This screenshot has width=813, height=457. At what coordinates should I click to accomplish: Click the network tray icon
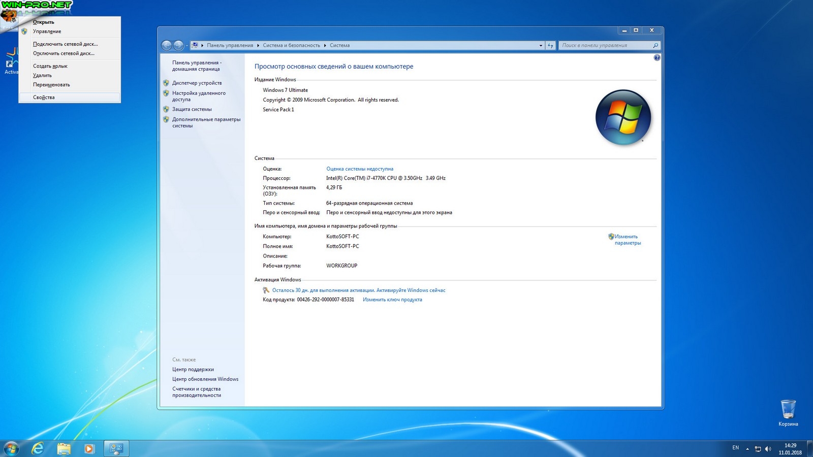pos(758,449)
